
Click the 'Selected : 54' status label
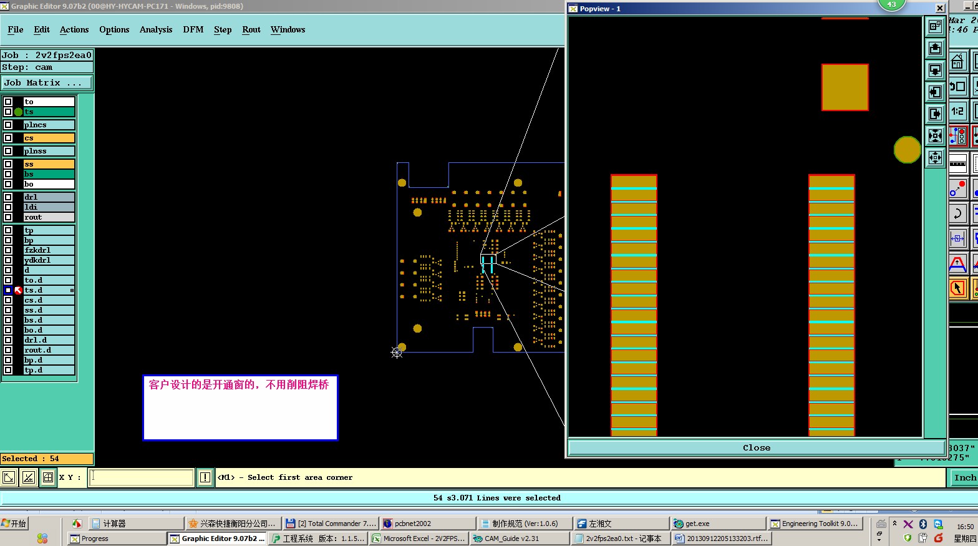(x=47, y=459)
